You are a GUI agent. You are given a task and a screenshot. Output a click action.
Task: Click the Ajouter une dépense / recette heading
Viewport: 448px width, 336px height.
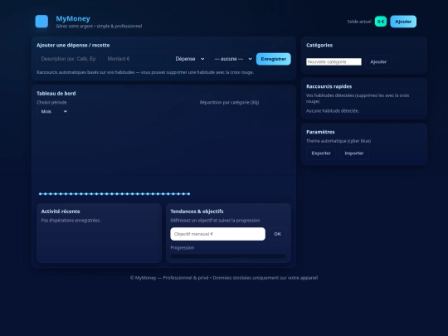coord(73,45)
